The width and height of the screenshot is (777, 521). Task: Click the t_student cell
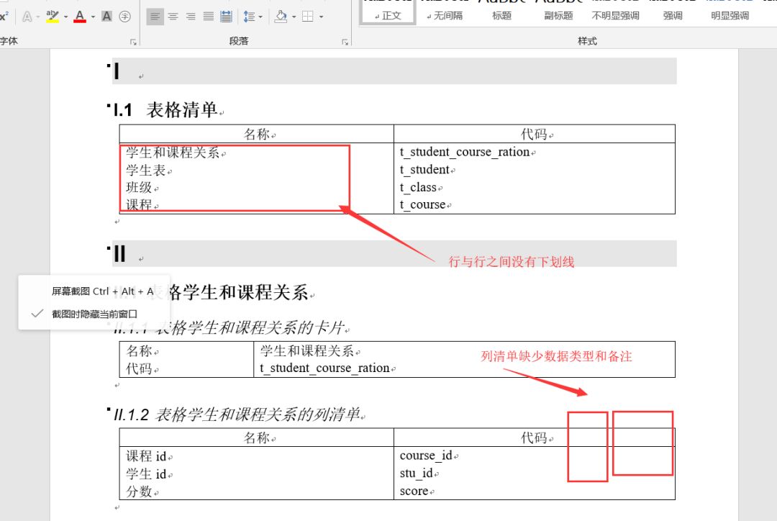(x=424, y=170)
